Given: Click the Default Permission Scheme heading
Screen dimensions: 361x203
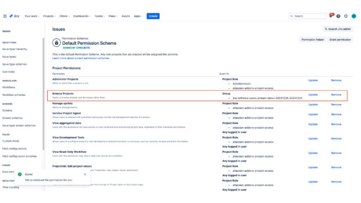Looking at the screenshot, I should click(x=89, y=43).
